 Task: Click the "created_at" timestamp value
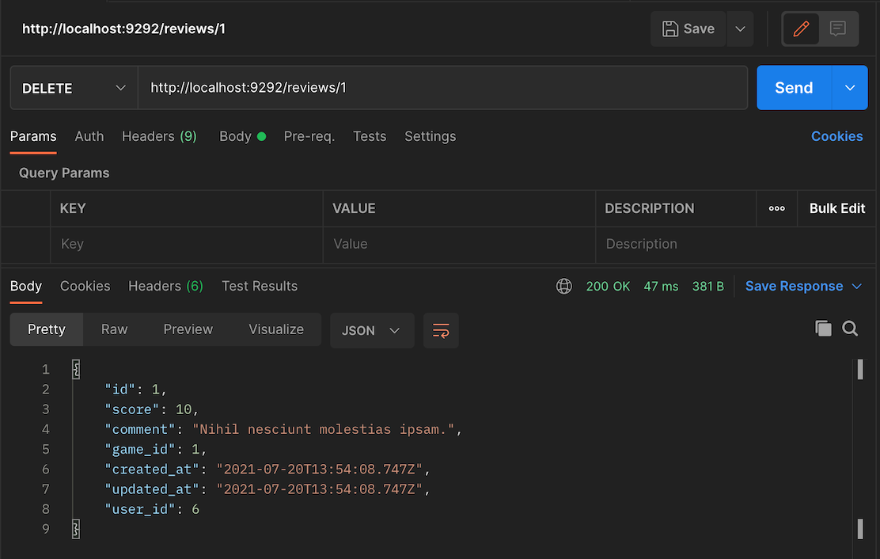point(320,470)
